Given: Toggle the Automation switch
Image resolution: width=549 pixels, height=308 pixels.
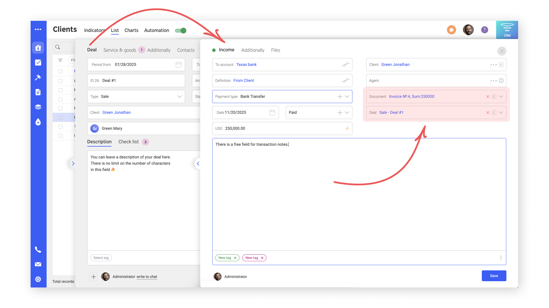Looking at the screenshot, I should [181, 31].
